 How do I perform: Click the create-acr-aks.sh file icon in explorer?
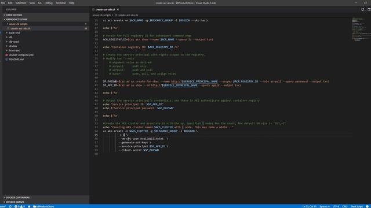(x=9, y=28)
